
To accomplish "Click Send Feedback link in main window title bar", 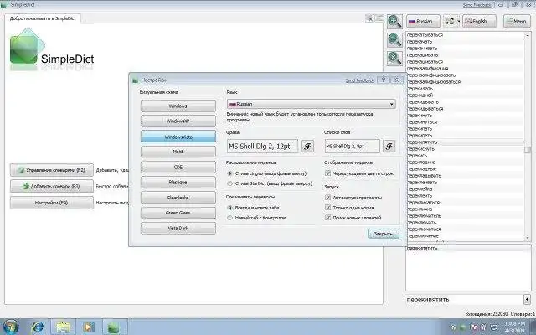I will pos(477,5).
